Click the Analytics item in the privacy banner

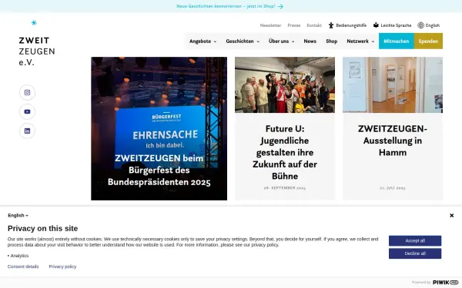18,256
